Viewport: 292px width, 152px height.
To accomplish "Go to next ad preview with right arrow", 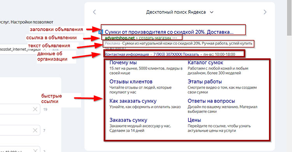I will tap(265, 12).
